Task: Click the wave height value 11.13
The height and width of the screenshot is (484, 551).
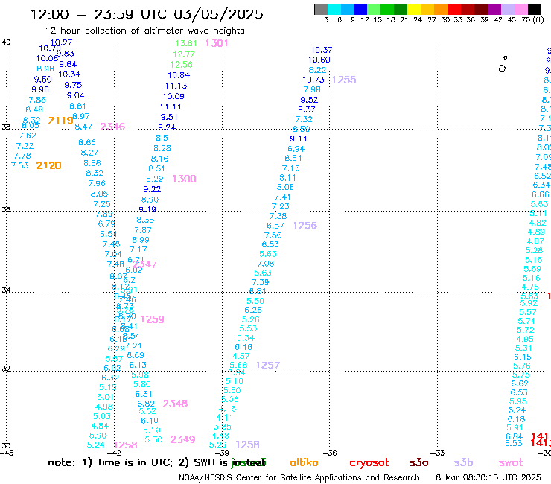Action: point(176,86)
